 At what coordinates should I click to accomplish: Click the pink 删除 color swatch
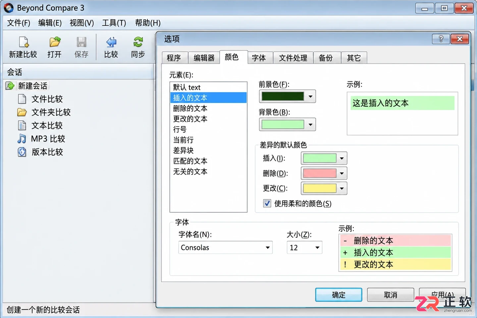click(320, 173)
